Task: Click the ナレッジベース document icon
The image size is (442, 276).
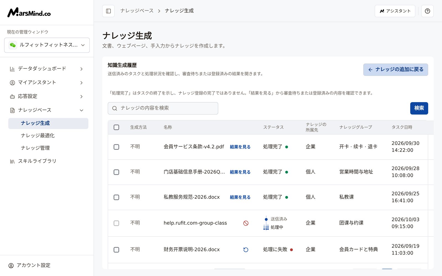Action: click(x=12, y=110)
